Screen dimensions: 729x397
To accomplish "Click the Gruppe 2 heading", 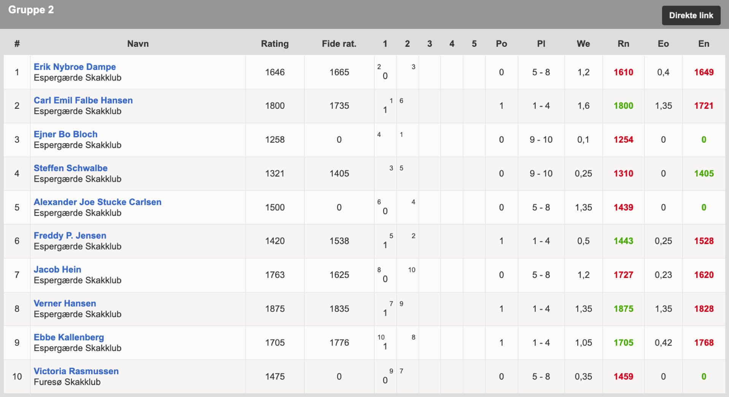I will 31,10.
